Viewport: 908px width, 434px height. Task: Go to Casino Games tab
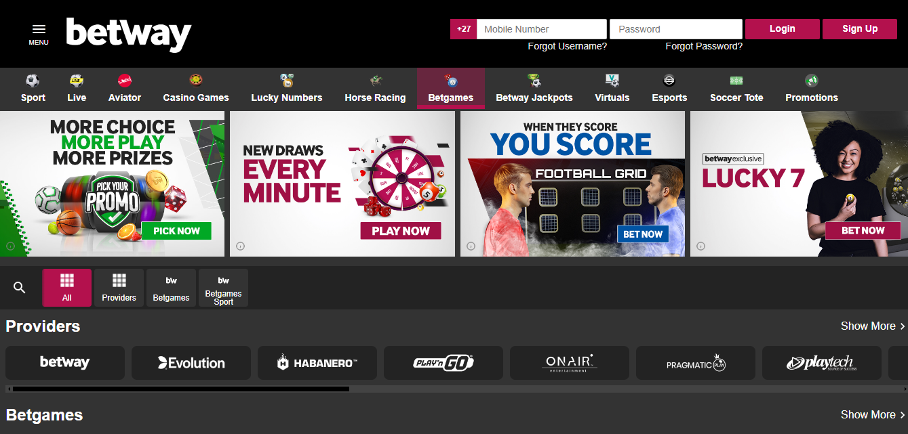tap(196, 97)
